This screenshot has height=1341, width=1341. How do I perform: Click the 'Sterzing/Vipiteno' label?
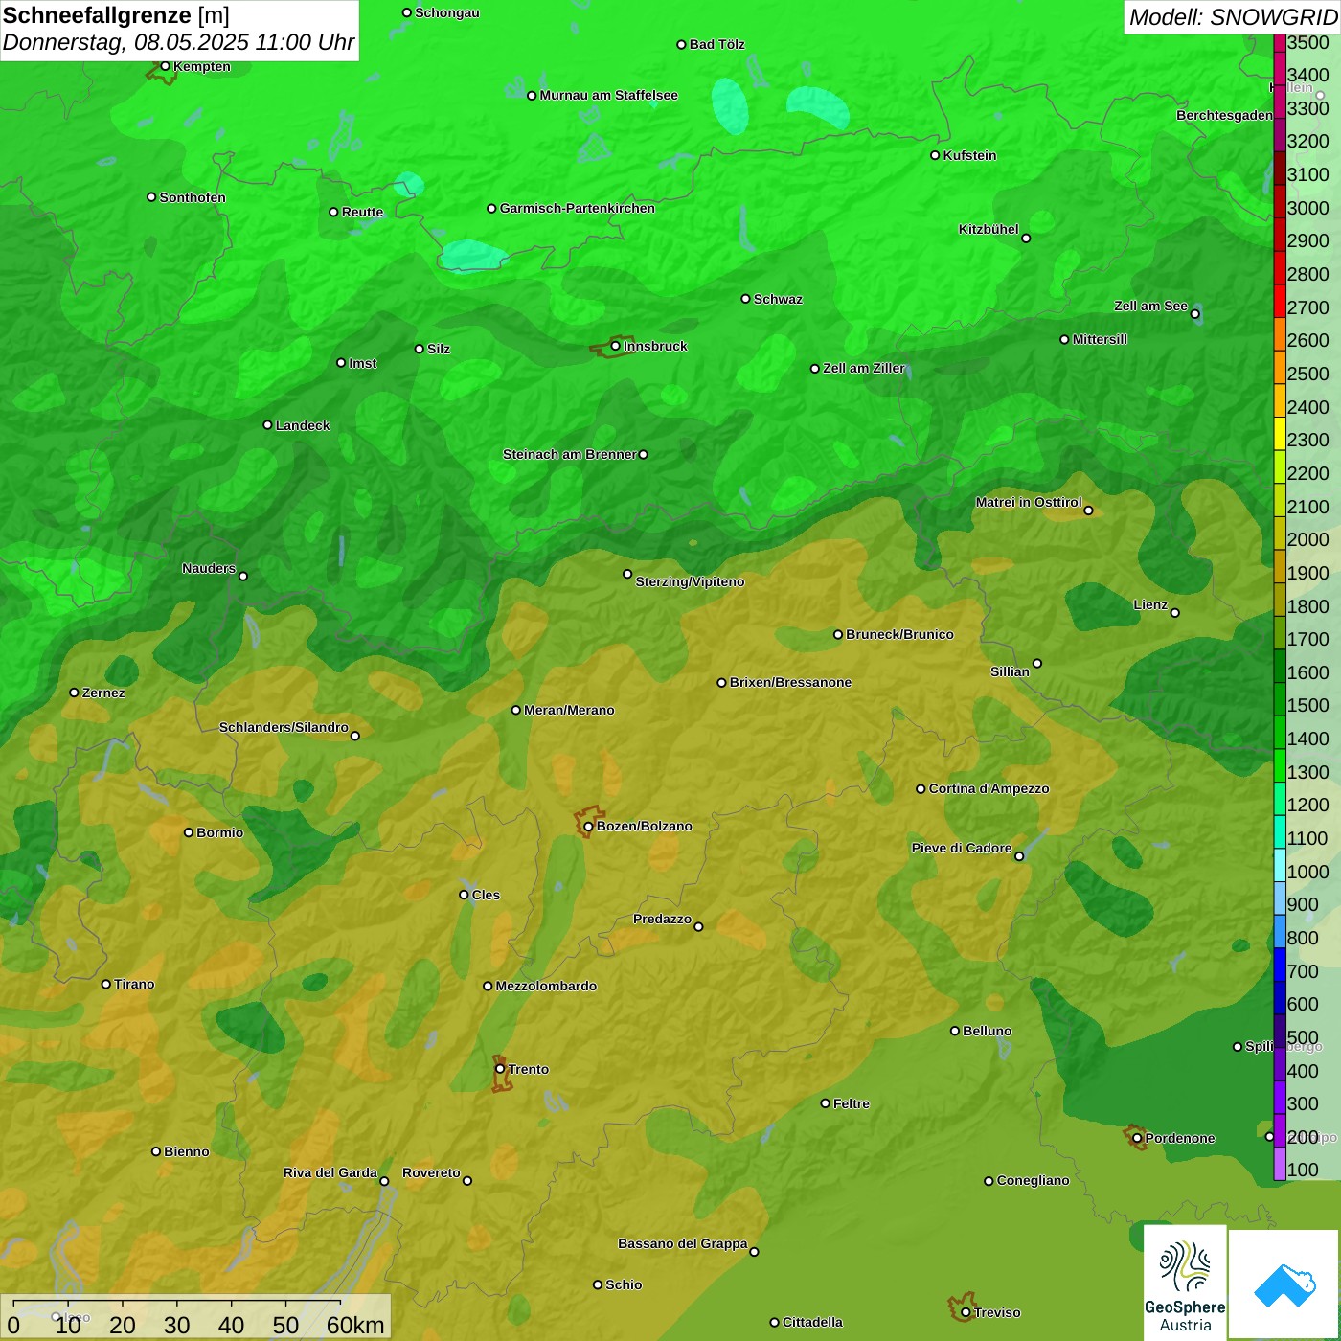click(x=690, y=581)
